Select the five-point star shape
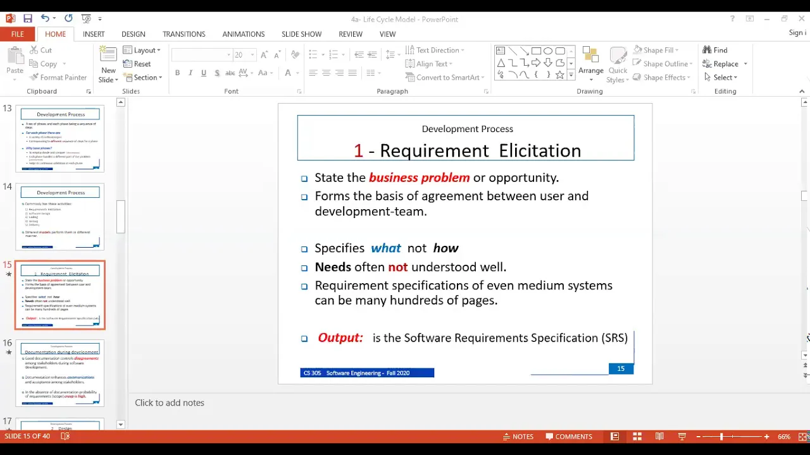 pos(560,75)
